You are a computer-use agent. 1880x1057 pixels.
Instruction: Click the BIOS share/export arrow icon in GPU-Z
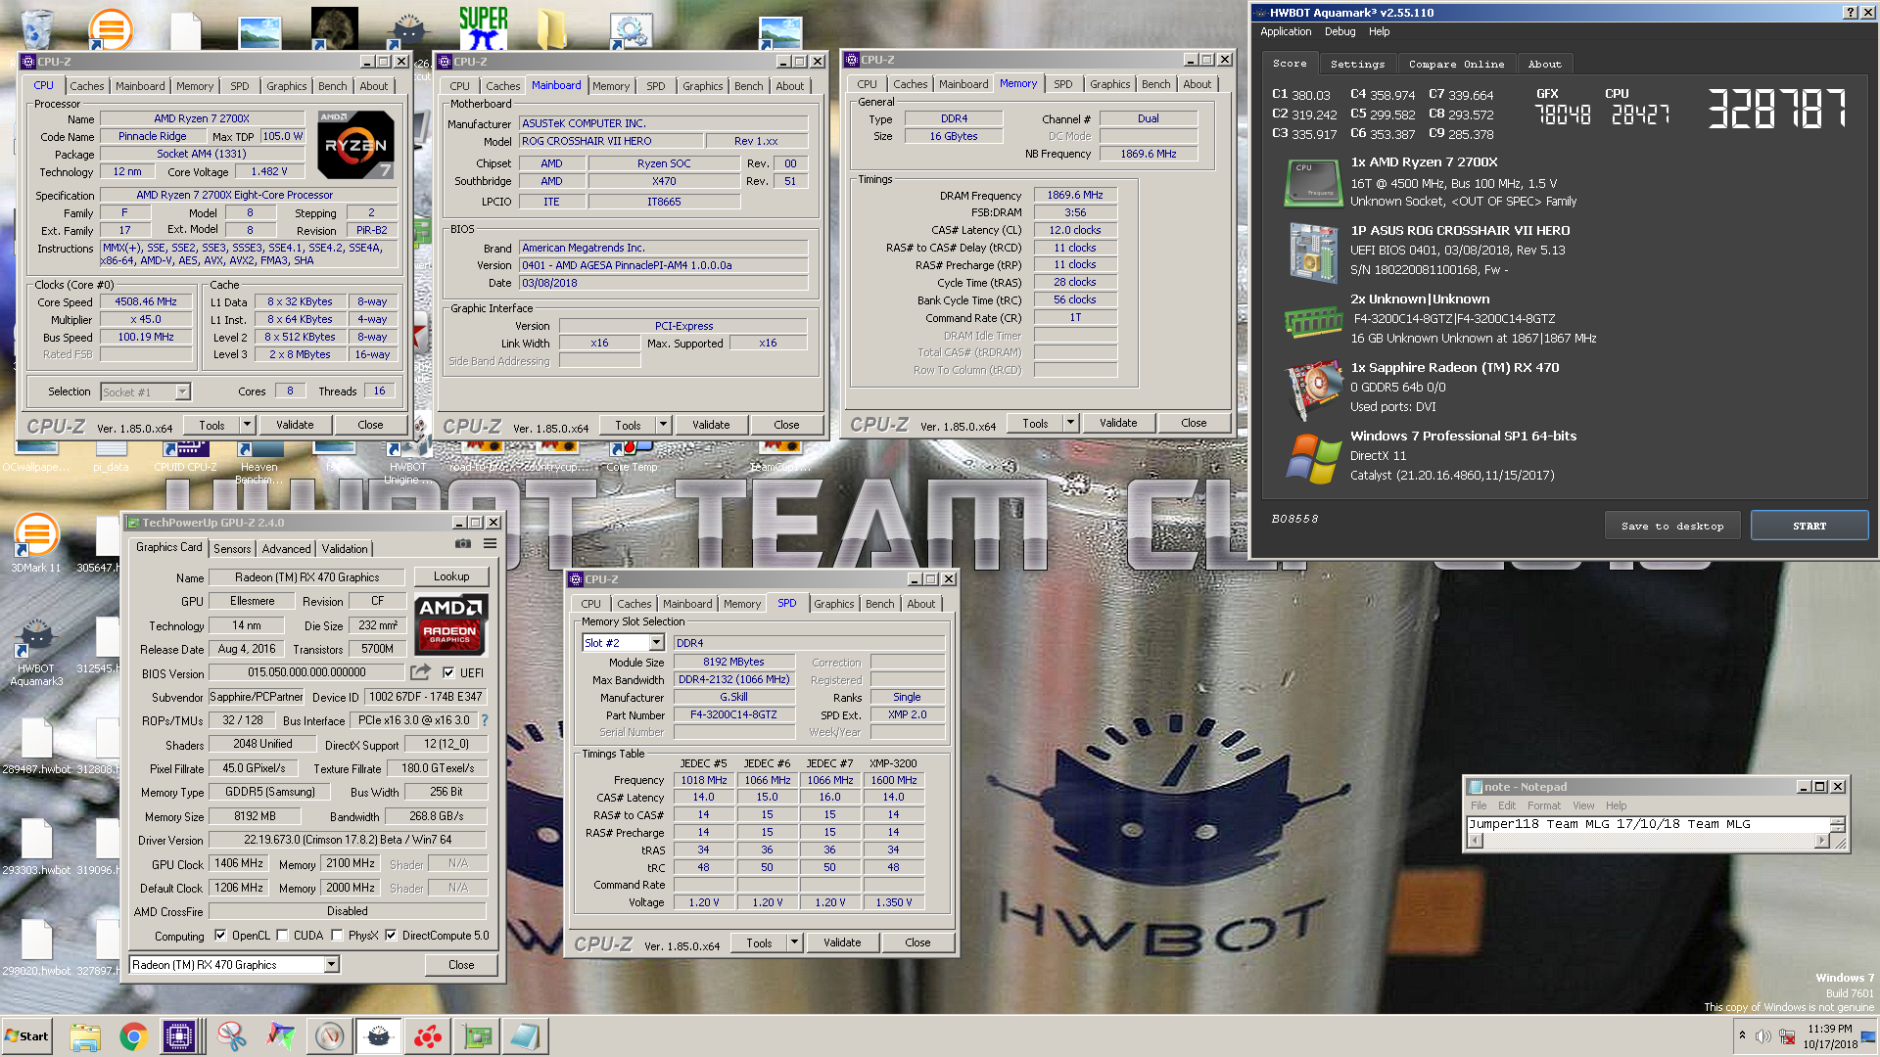pyautogui.click(x=420, y=672)
